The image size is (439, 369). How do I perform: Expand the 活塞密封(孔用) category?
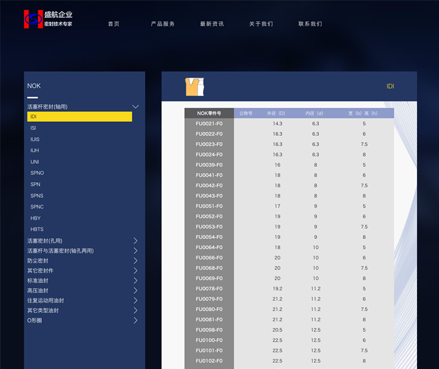135,241
